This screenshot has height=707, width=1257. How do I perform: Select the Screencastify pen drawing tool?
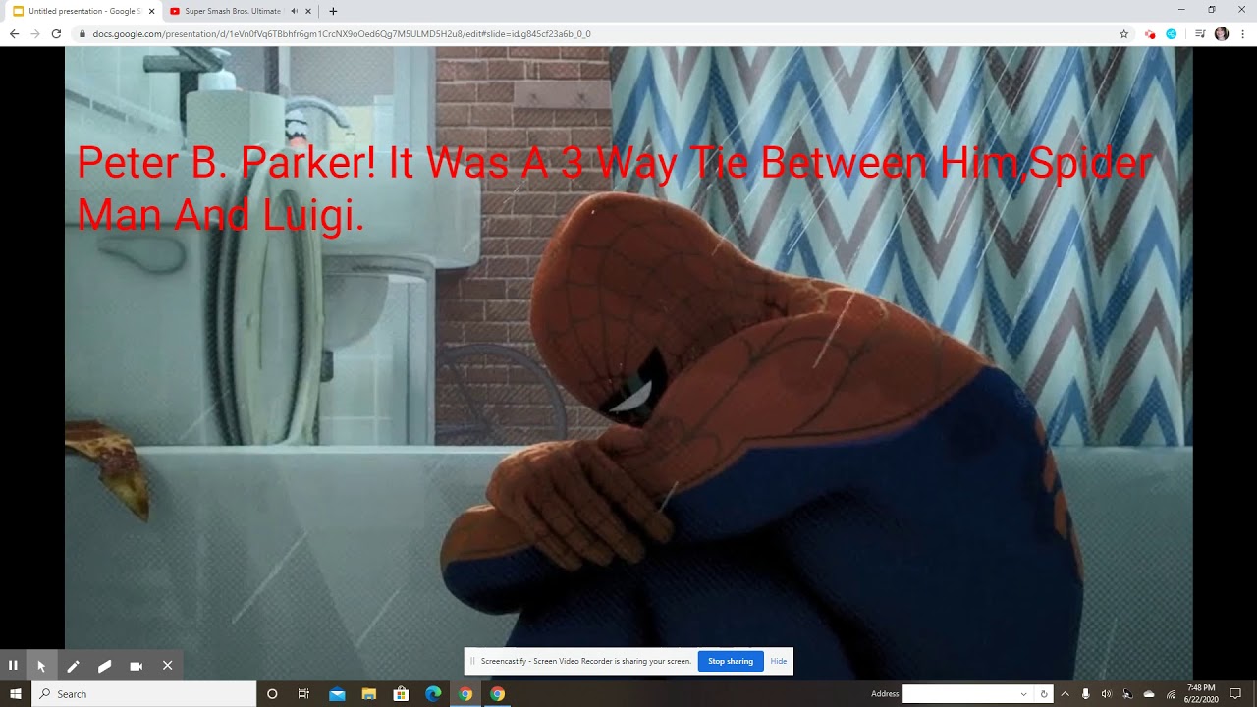pos(73,666)
